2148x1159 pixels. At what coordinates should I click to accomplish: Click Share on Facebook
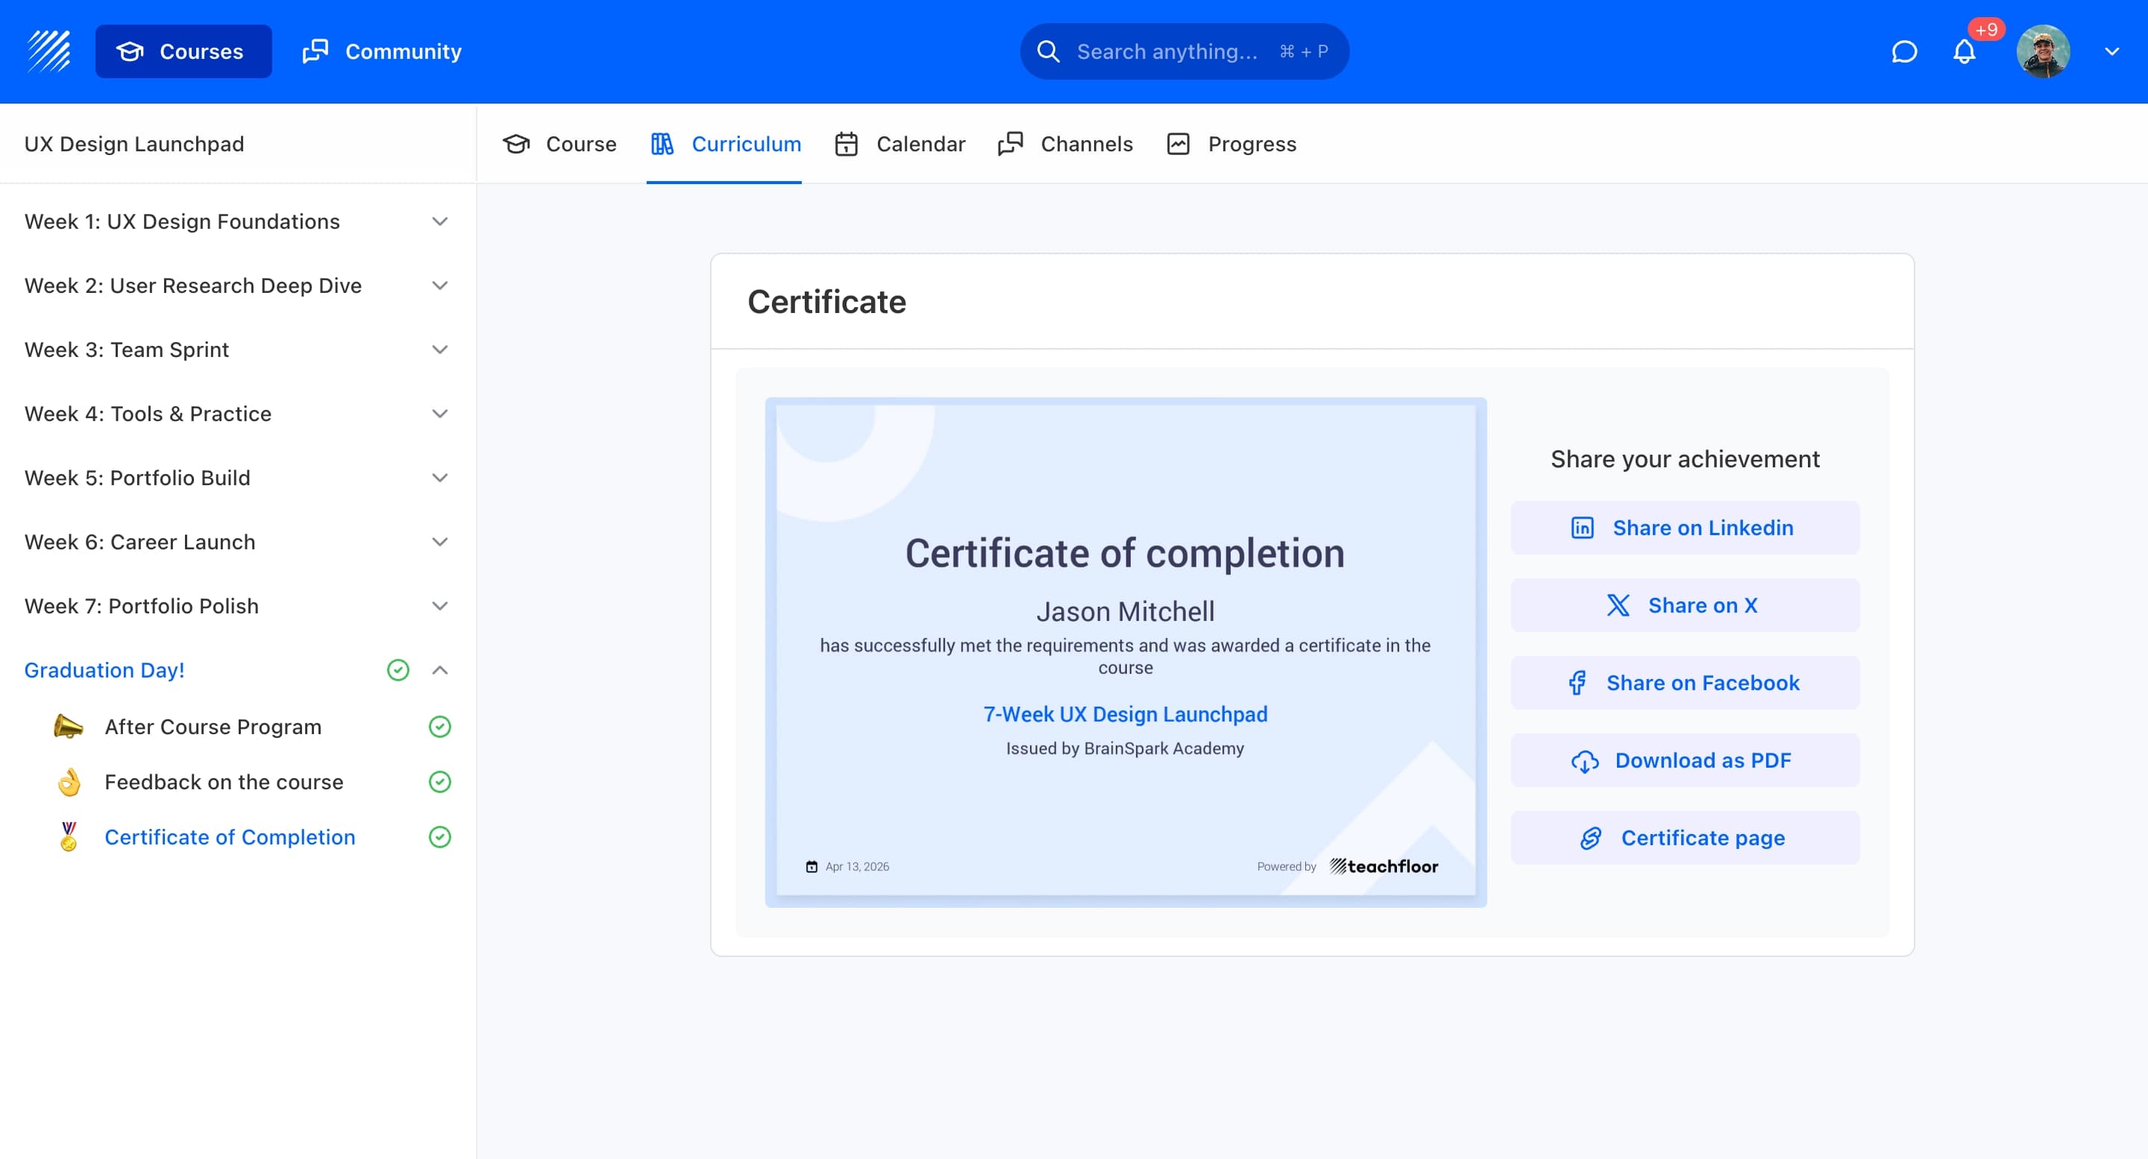tap(1686, 683)
